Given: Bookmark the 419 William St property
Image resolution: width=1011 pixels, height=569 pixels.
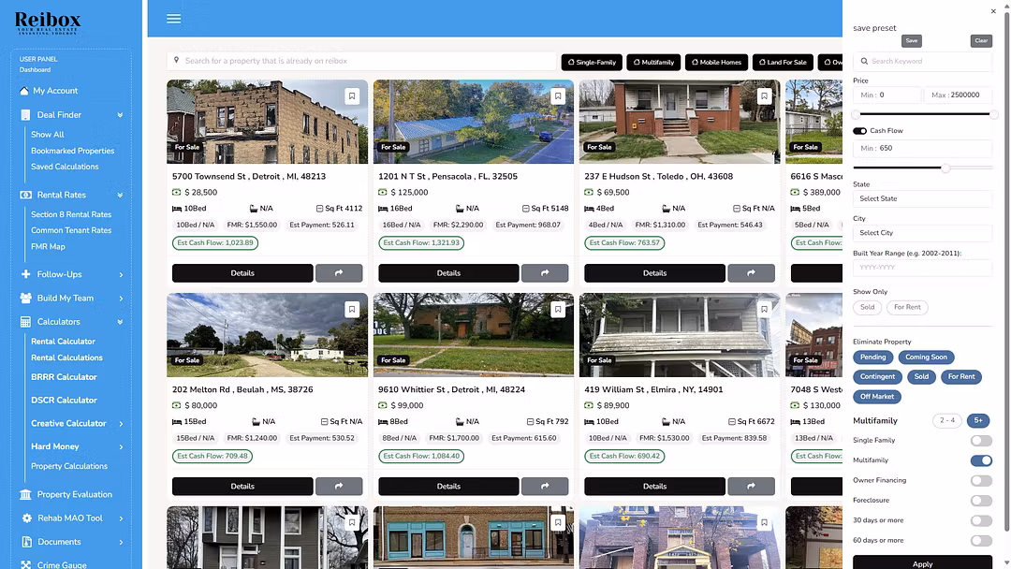Looking at the screenshot, I should coord(764,309).
